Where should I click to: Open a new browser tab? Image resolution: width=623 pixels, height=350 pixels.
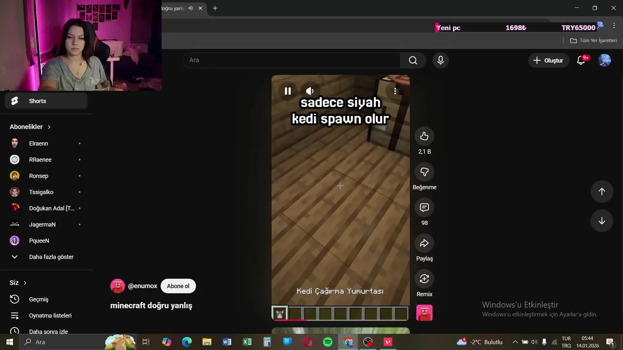[215, 8]
